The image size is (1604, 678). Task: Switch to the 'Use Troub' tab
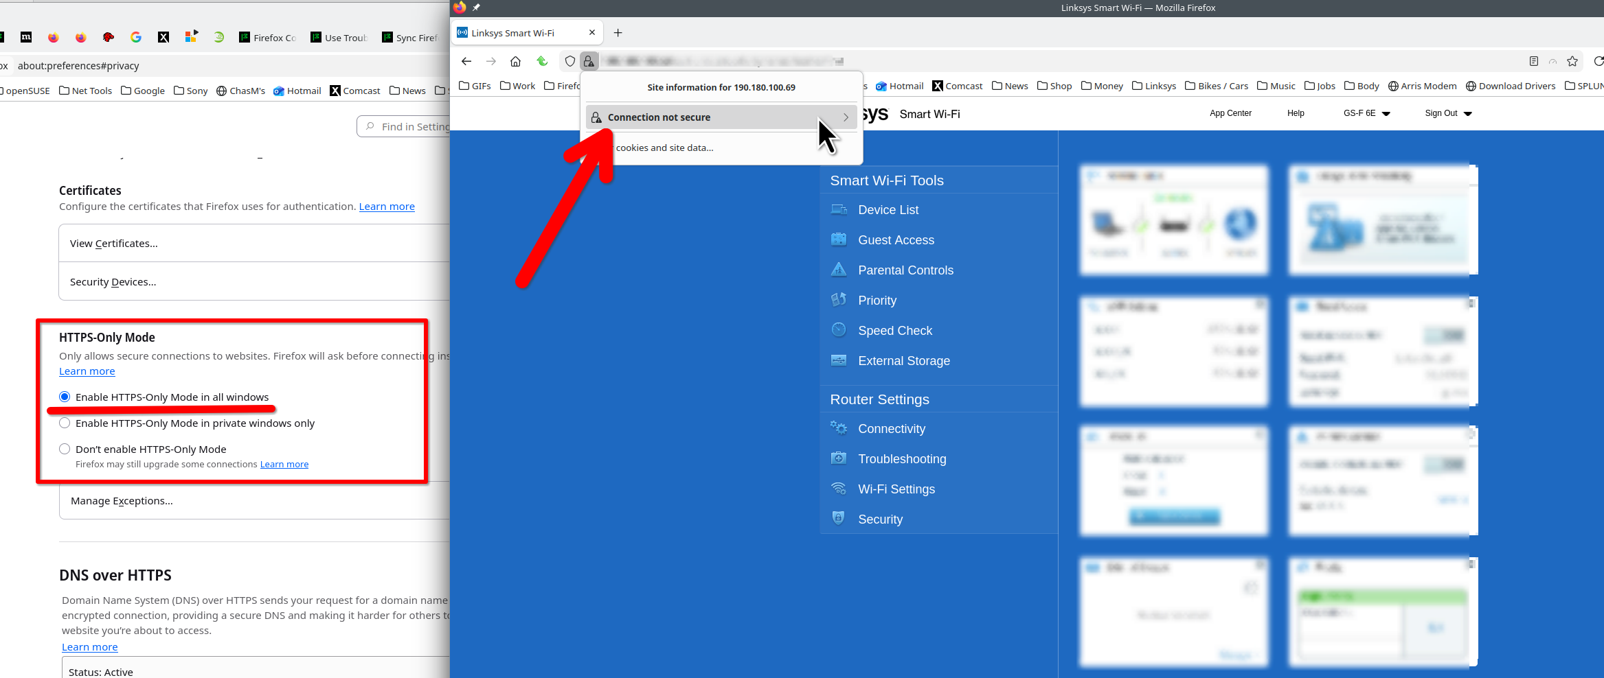[x=339, y=37]
